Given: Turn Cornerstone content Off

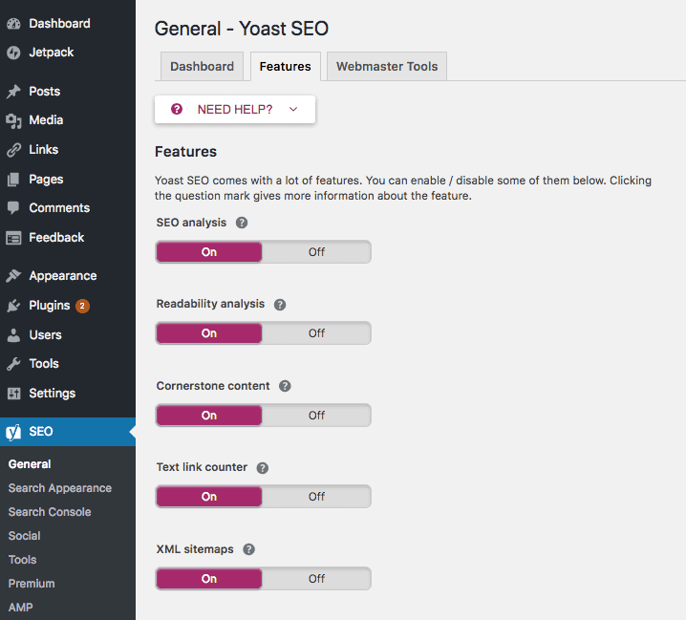Looking at the screenshot, I should tap(316, 416).
